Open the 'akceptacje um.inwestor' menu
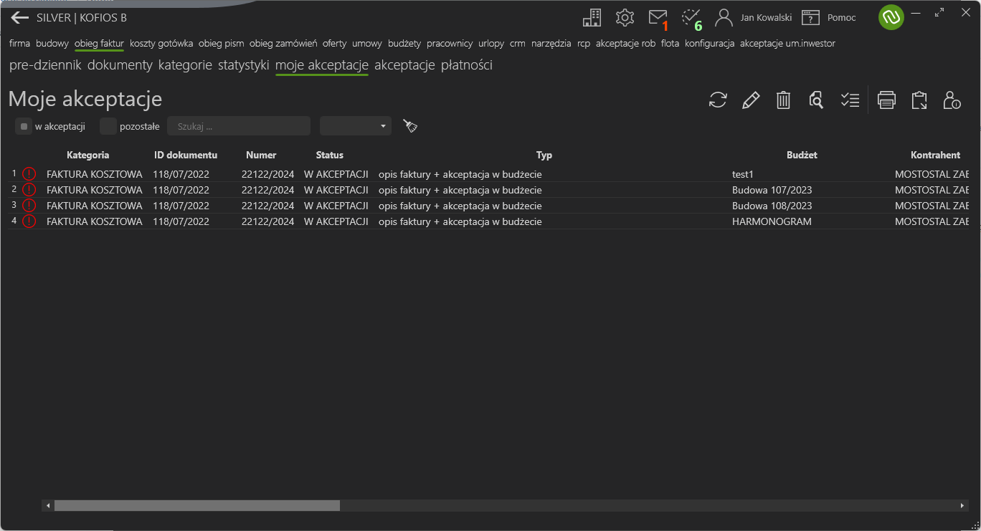The width and height of the screenshot is (981, 531). pyautogui.click(x=787, y=43)
